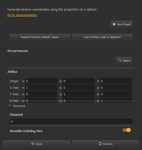This screenshot has width=142, height=150.
Task: Click the Y Axis z value field
Action: pyautogui.click(x=116, y=94)
